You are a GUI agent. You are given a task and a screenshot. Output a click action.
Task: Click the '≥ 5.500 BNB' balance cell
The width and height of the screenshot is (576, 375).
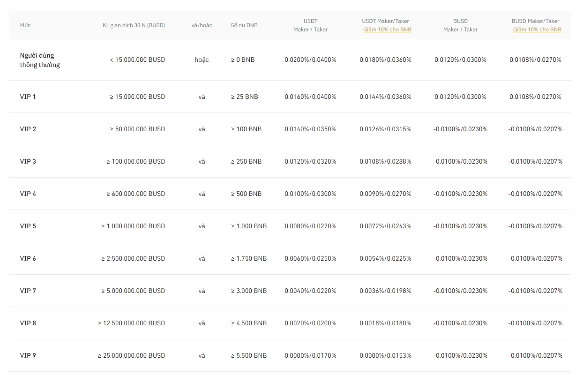pos(248,355)
